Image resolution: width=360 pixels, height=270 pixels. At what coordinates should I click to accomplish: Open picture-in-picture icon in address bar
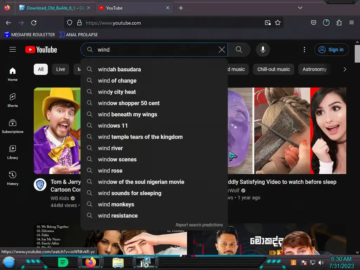pos(268,23)
